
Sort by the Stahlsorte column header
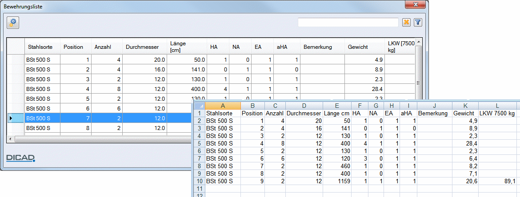click(x=43, y=47)
